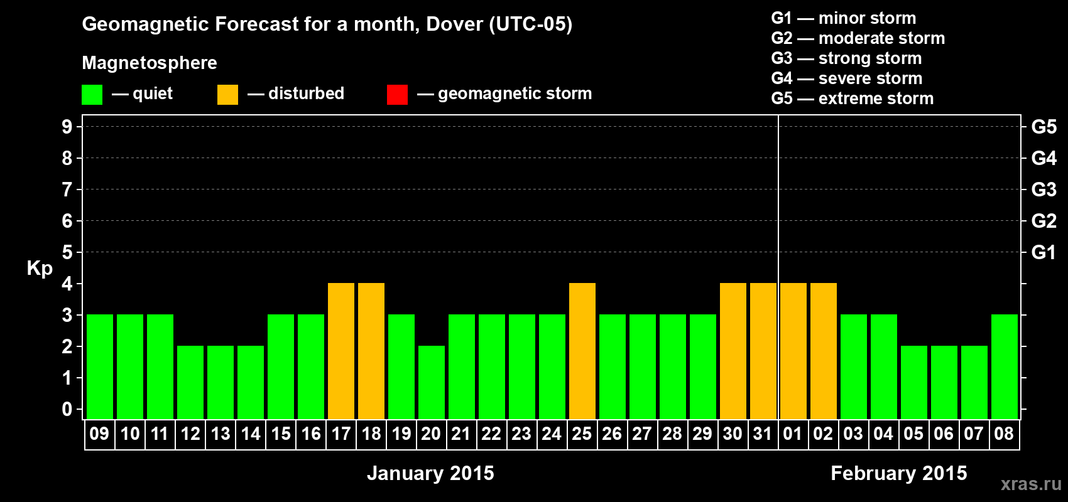
Task: Click the '— geomagnetic storm' legend label
Action: (x=504, y=94)
